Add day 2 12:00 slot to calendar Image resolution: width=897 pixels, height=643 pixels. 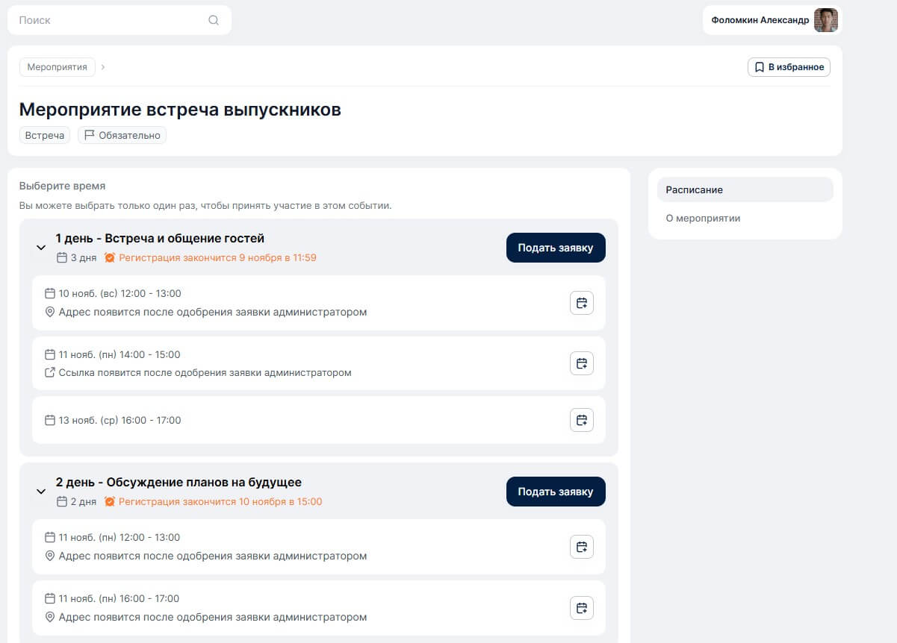coord(582,547)
